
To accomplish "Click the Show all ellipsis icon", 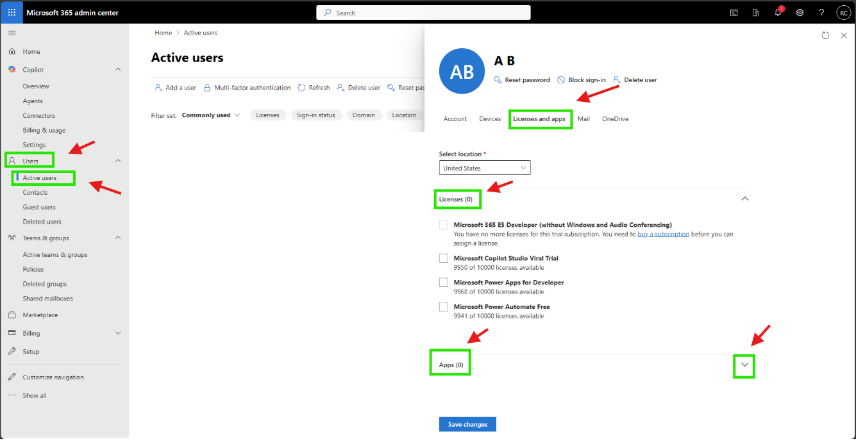I will pyautogui.click(x=12, y=395).
